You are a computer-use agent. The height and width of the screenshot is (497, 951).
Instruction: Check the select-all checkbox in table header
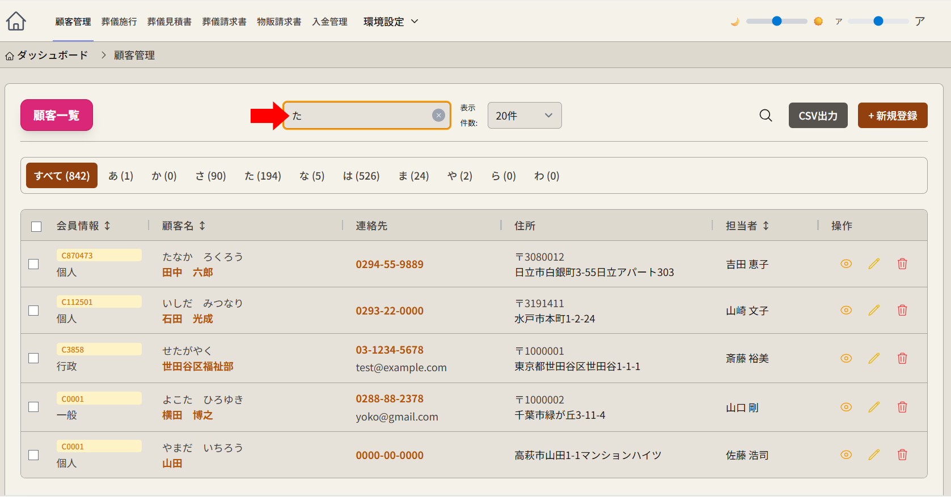coord(36,227)
